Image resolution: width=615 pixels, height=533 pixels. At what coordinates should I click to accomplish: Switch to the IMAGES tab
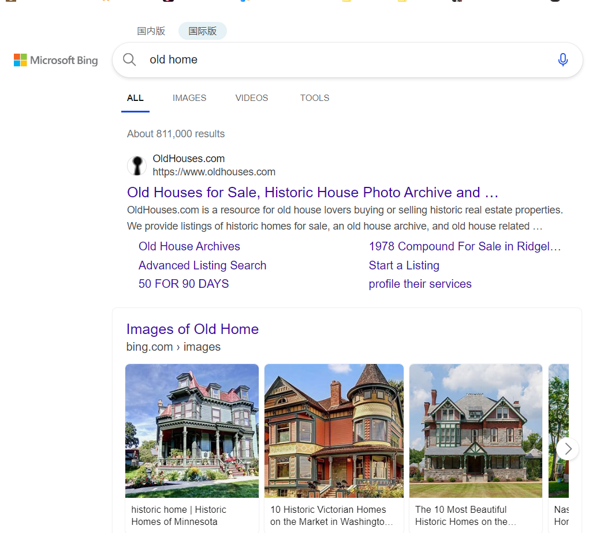[x=189, y=98]
